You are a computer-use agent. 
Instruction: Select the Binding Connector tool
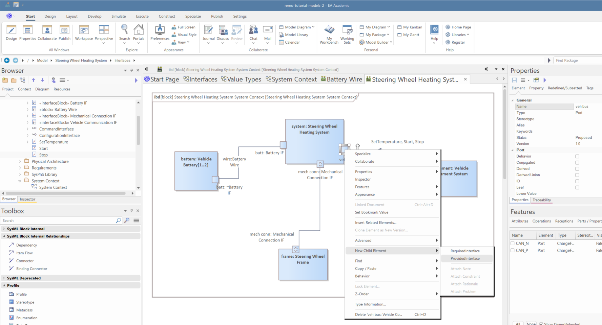32,269
